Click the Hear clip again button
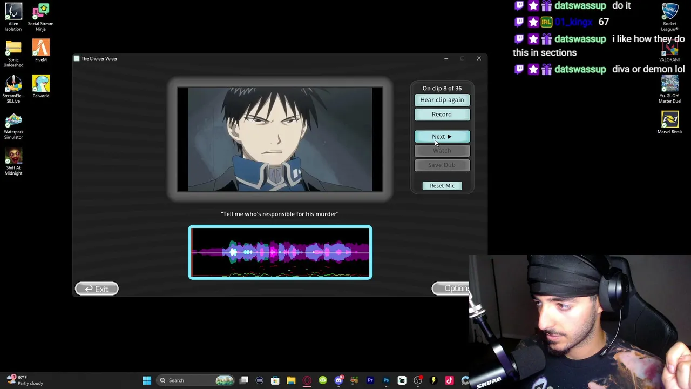Viewport: 691px width, 389px height. (442, 100)
